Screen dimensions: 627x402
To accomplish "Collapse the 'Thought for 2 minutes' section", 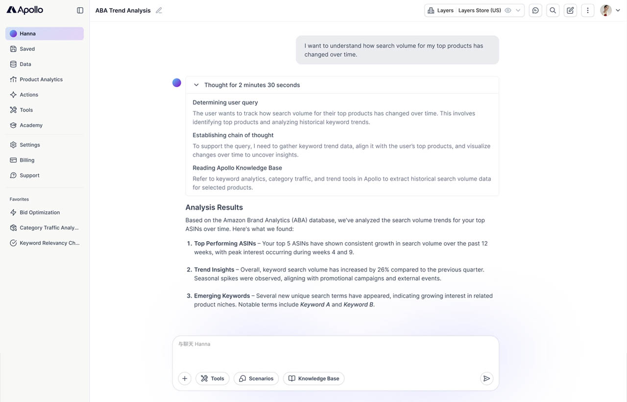I will 196,85.
